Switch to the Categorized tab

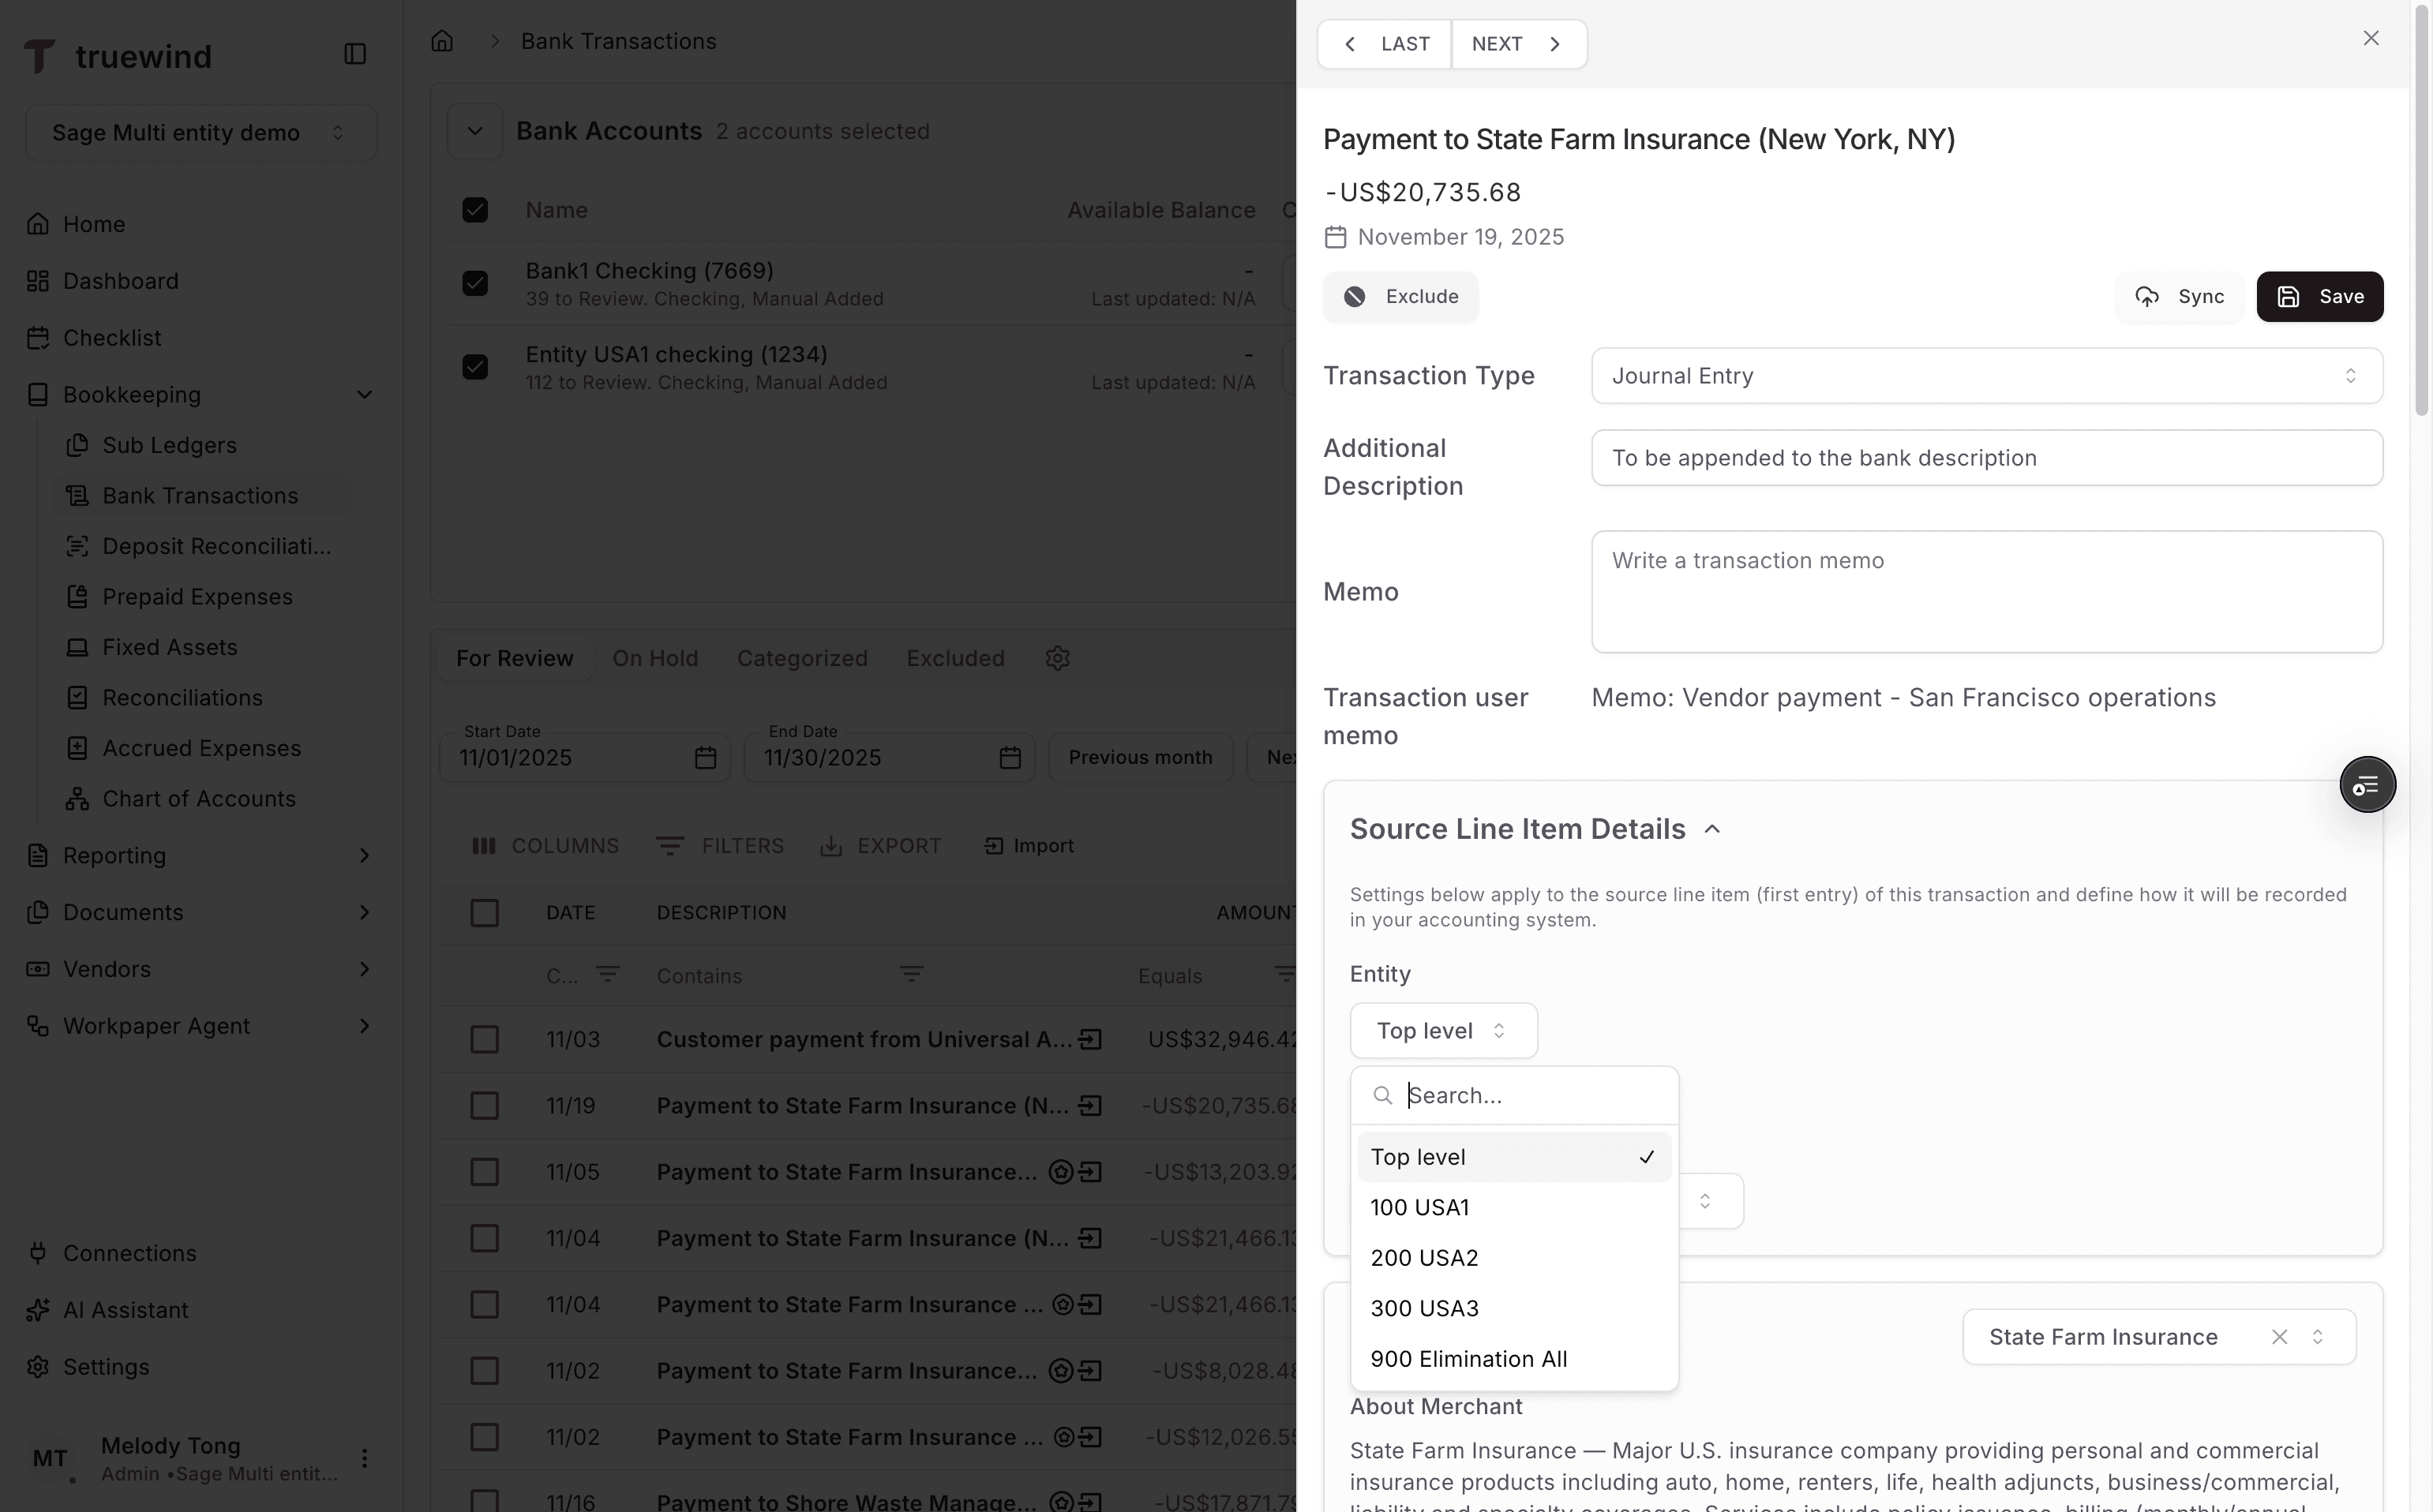click(x=801, y=658)
